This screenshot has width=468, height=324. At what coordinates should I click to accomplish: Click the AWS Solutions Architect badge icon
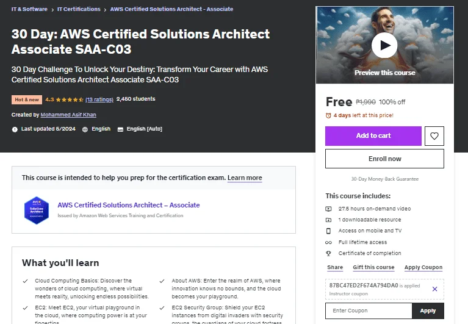pos(37,211)
